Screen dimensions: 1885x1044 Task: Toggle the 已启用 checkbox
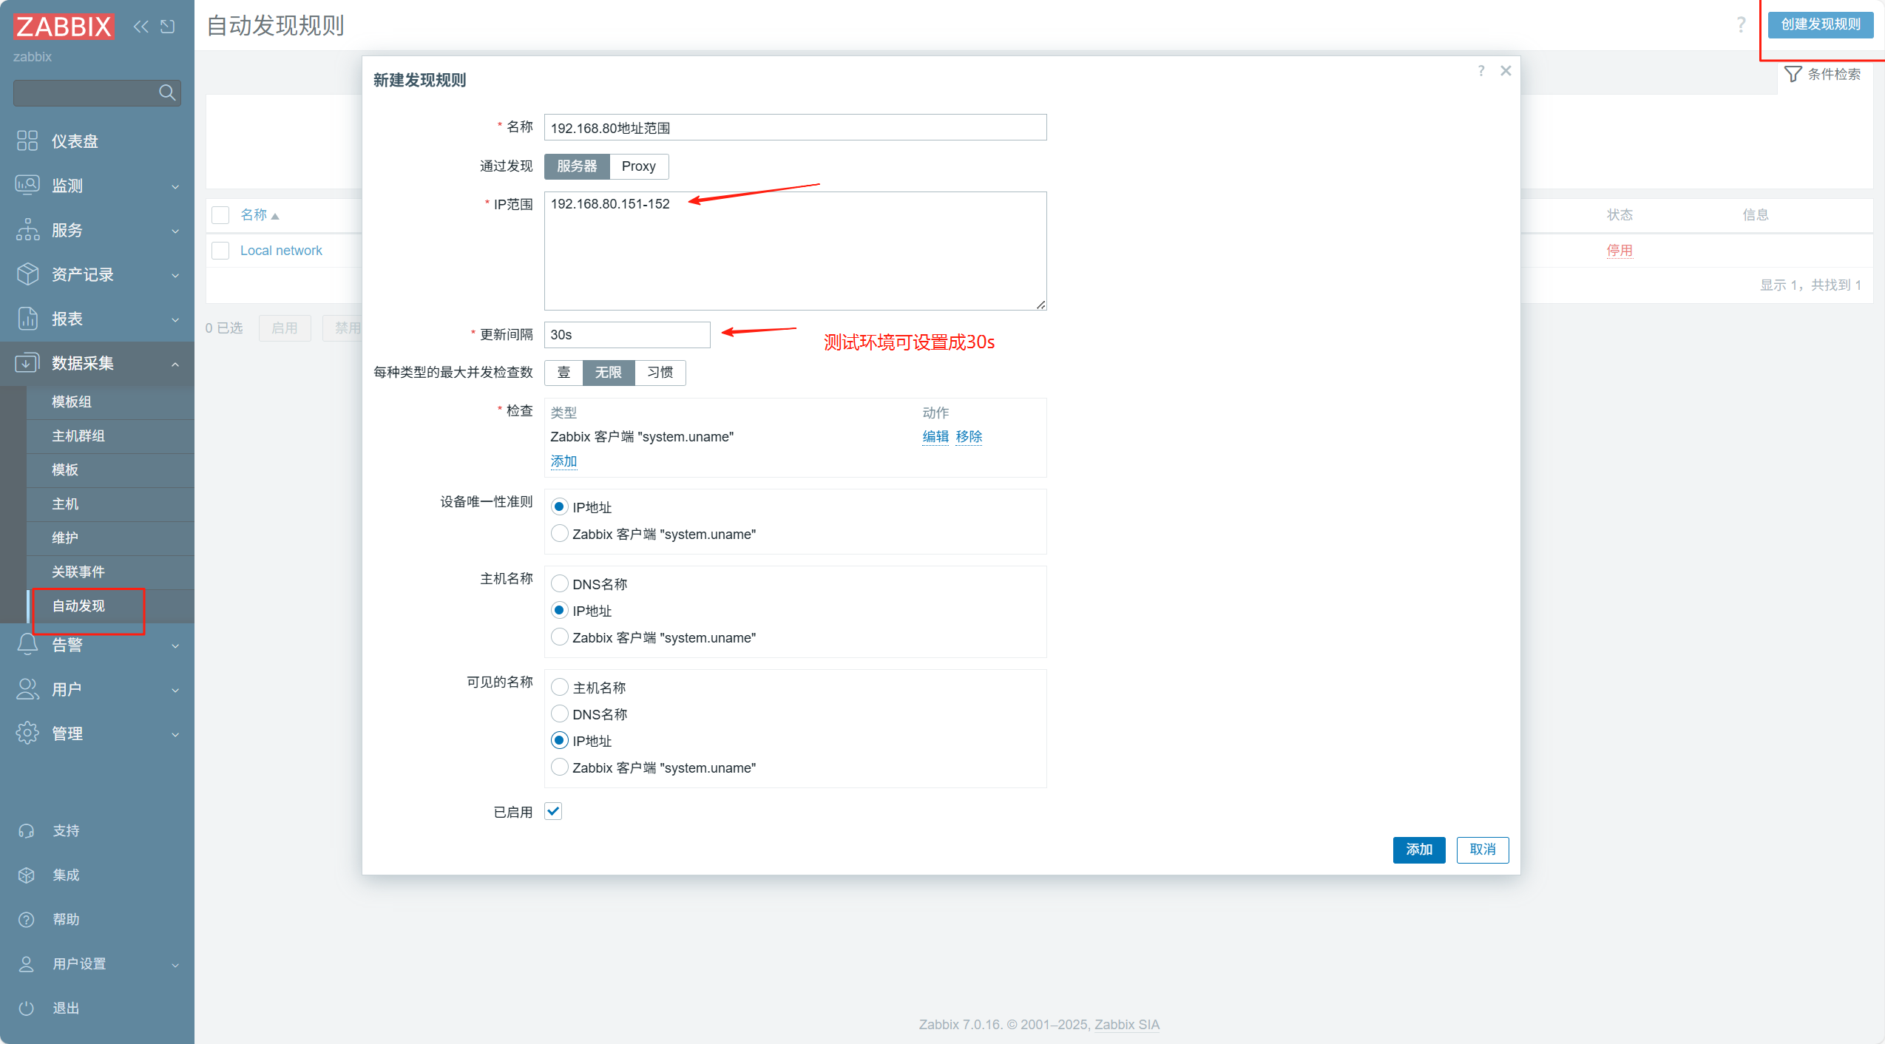(553, 811)
